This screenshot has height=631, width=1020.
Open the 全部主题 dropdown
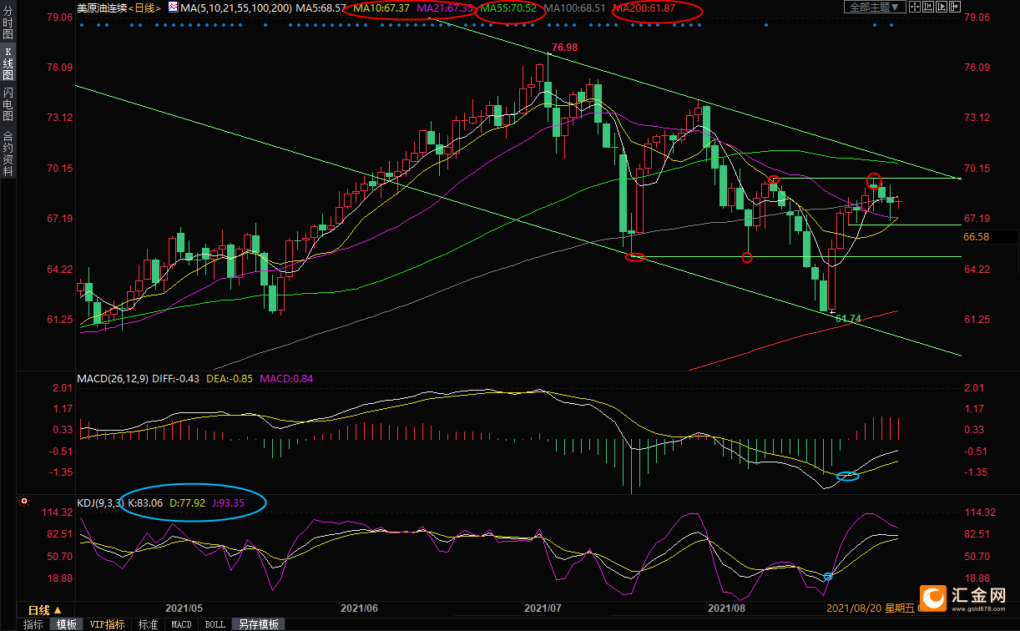click(x=875, y=7)
